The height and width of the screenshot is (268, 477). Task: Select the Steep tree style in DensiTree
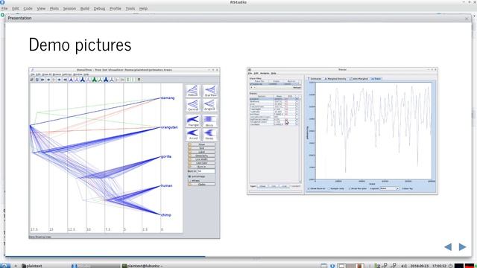(210, 134)
